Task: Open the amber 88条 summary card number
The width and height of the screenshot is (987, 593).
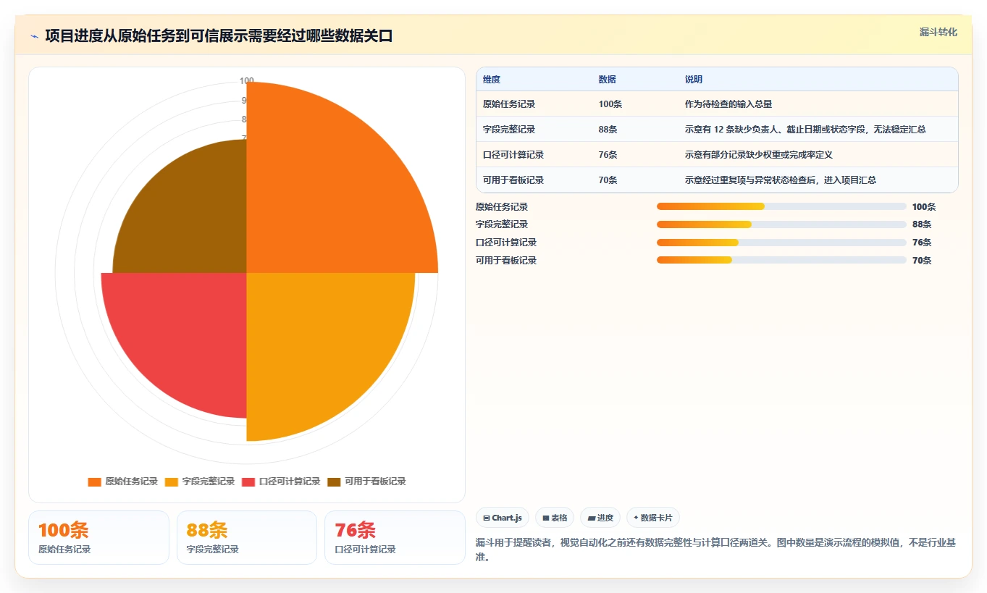Action: click(207, 530)
